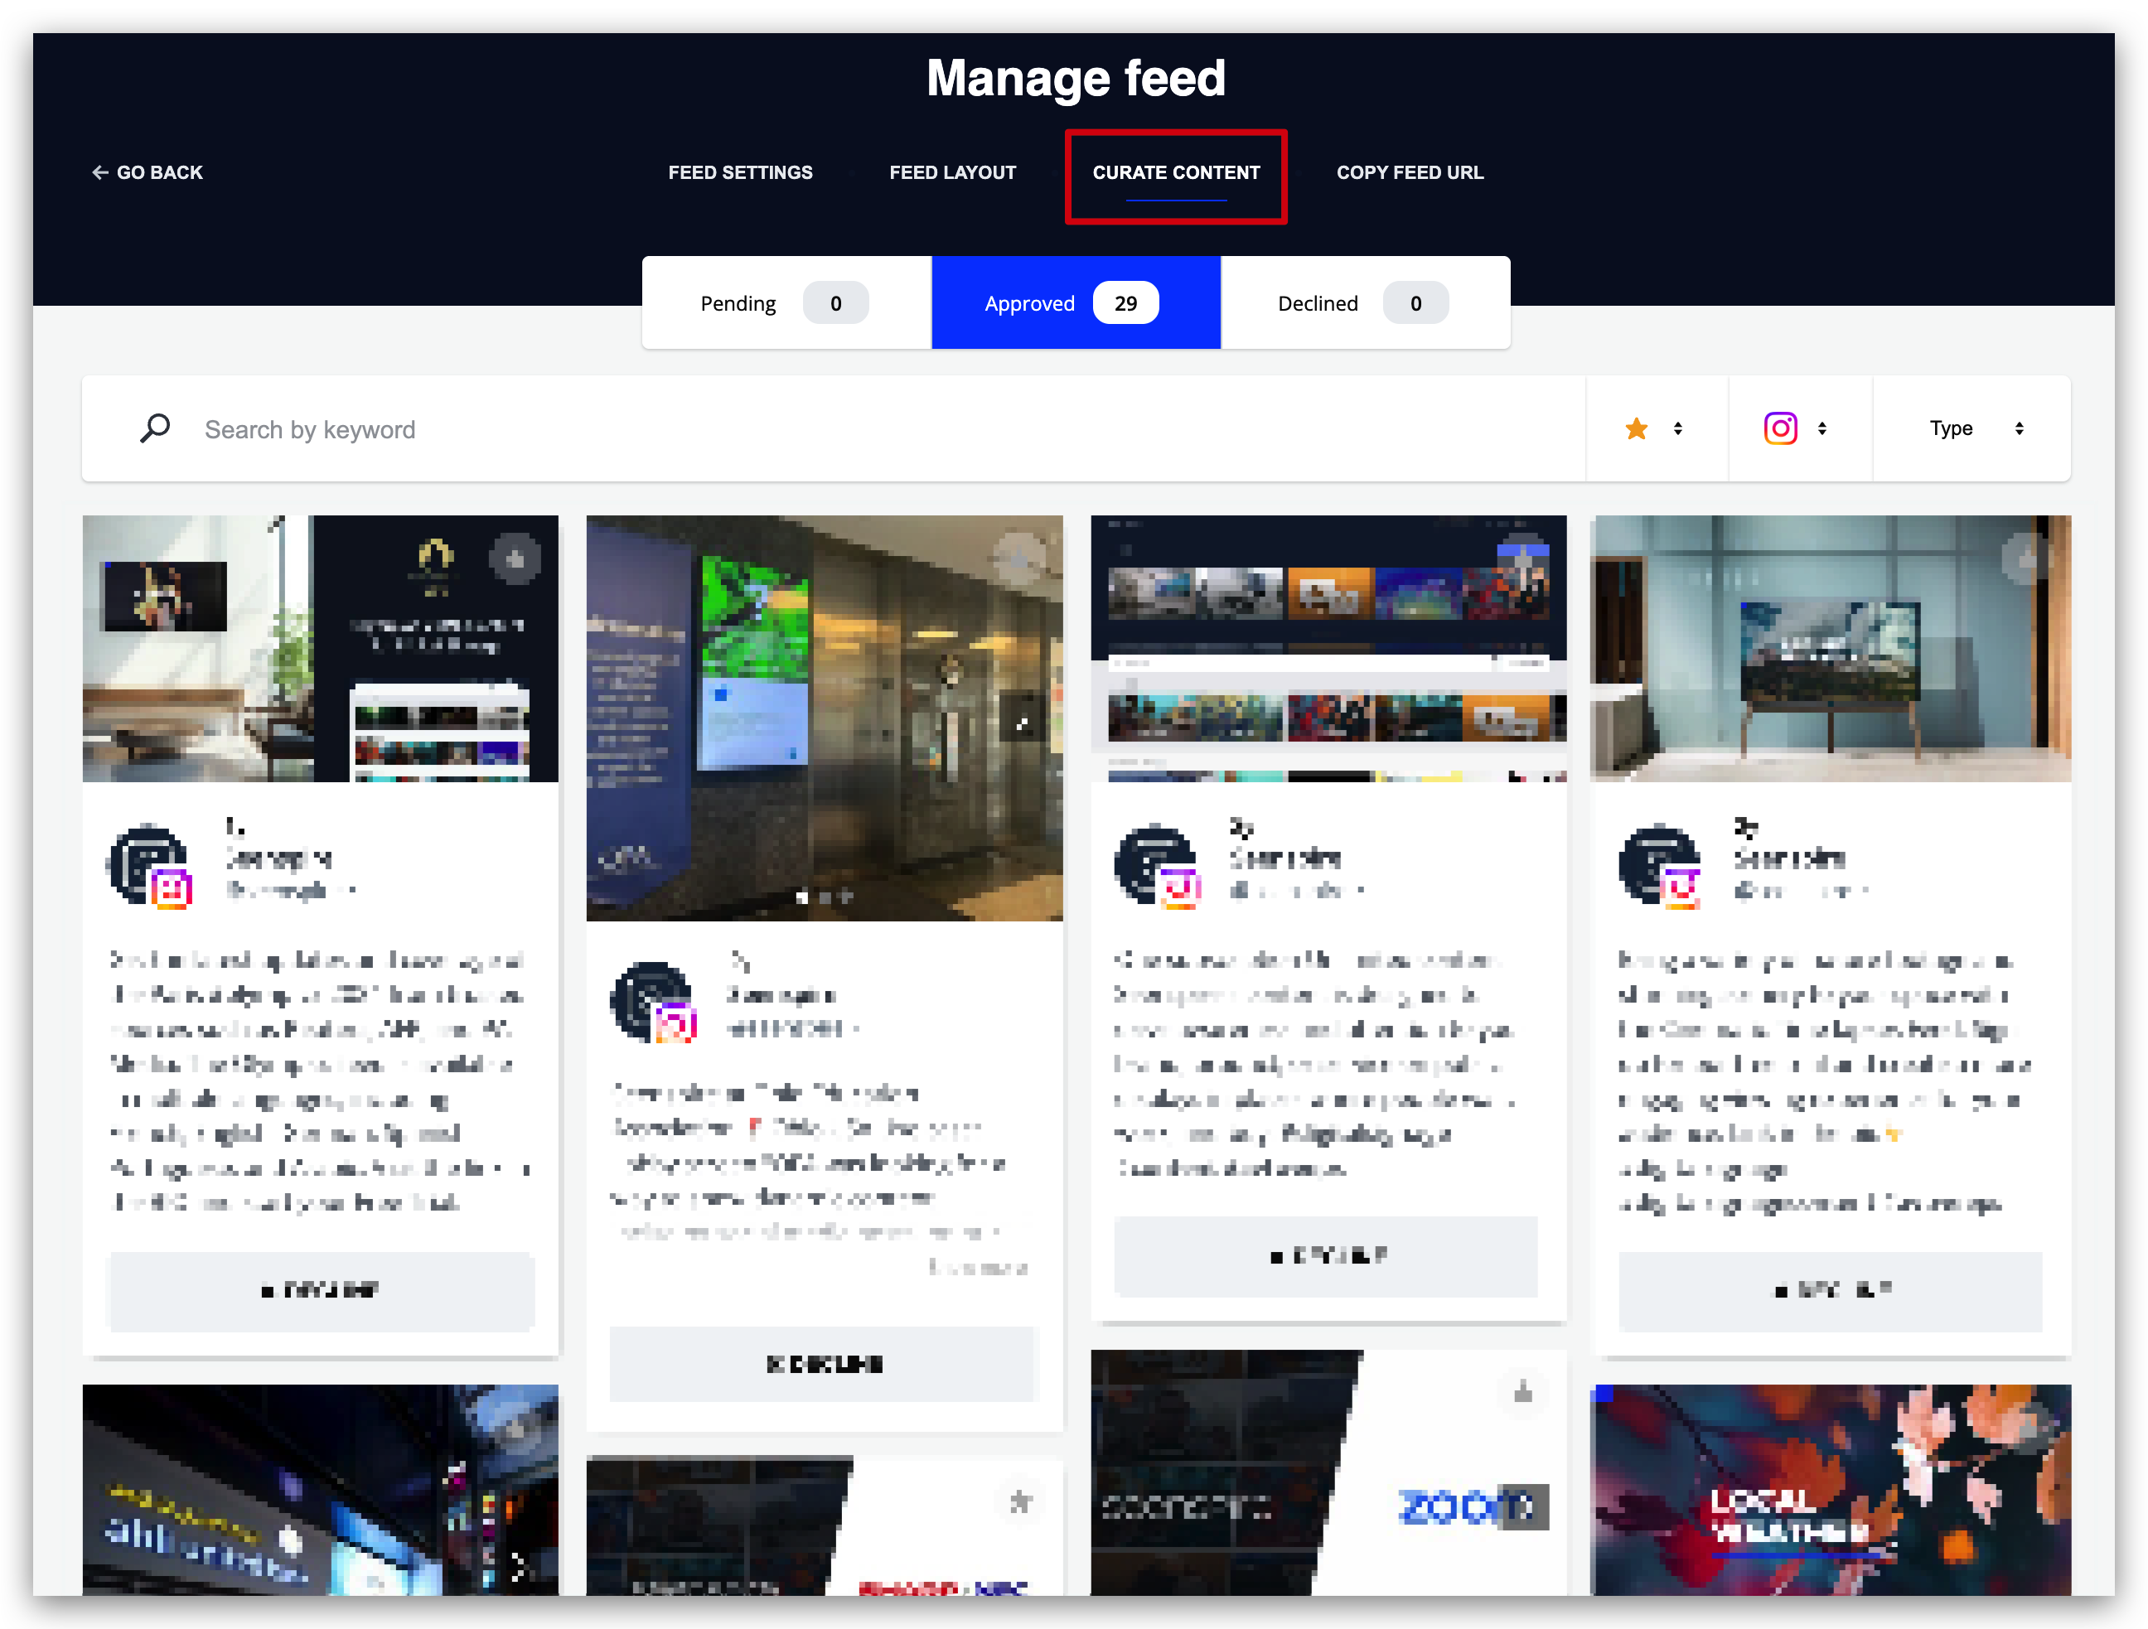2148x1629 pixels.
Task: Click the star icon on the office TV post
Action: (2027, 559)
